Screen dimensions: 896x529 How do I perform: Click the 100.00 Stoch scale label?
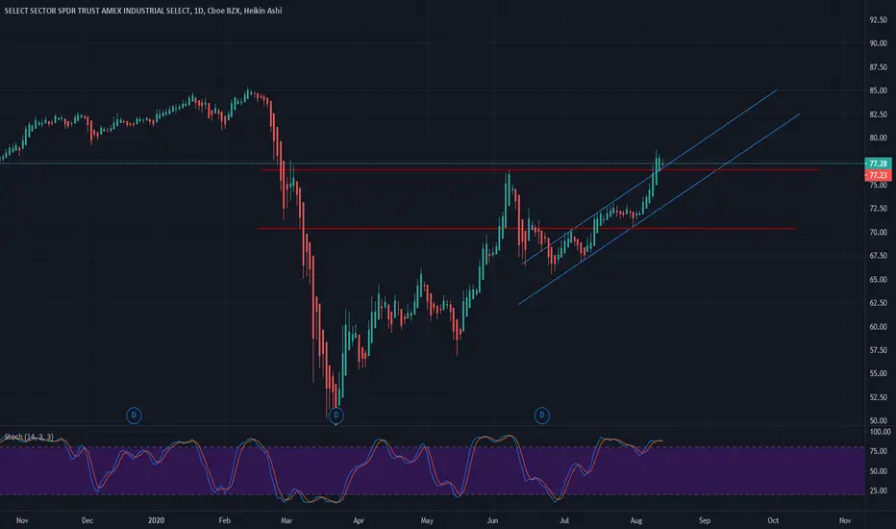pyautogui.click(x=880, y=432)
